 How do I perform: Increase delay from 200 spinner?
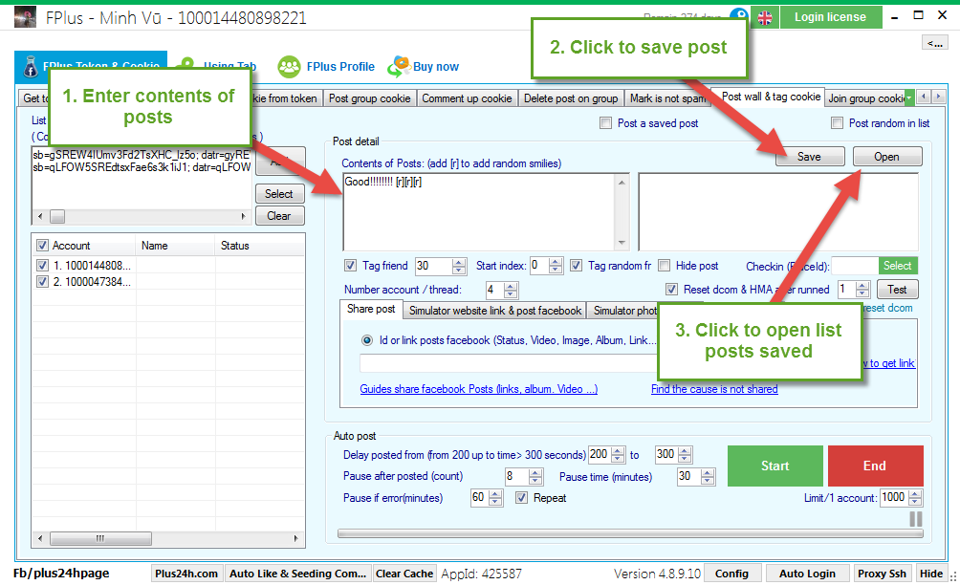(x=619, y=451)
